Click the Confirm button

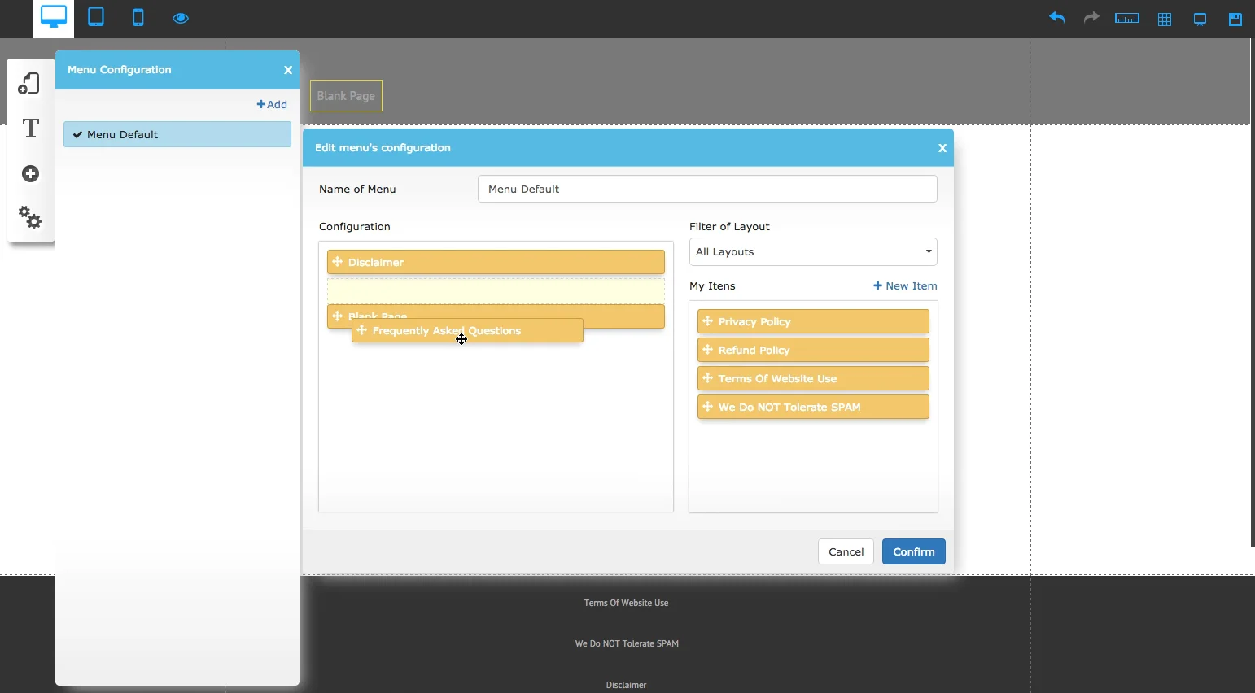(914, 551)
